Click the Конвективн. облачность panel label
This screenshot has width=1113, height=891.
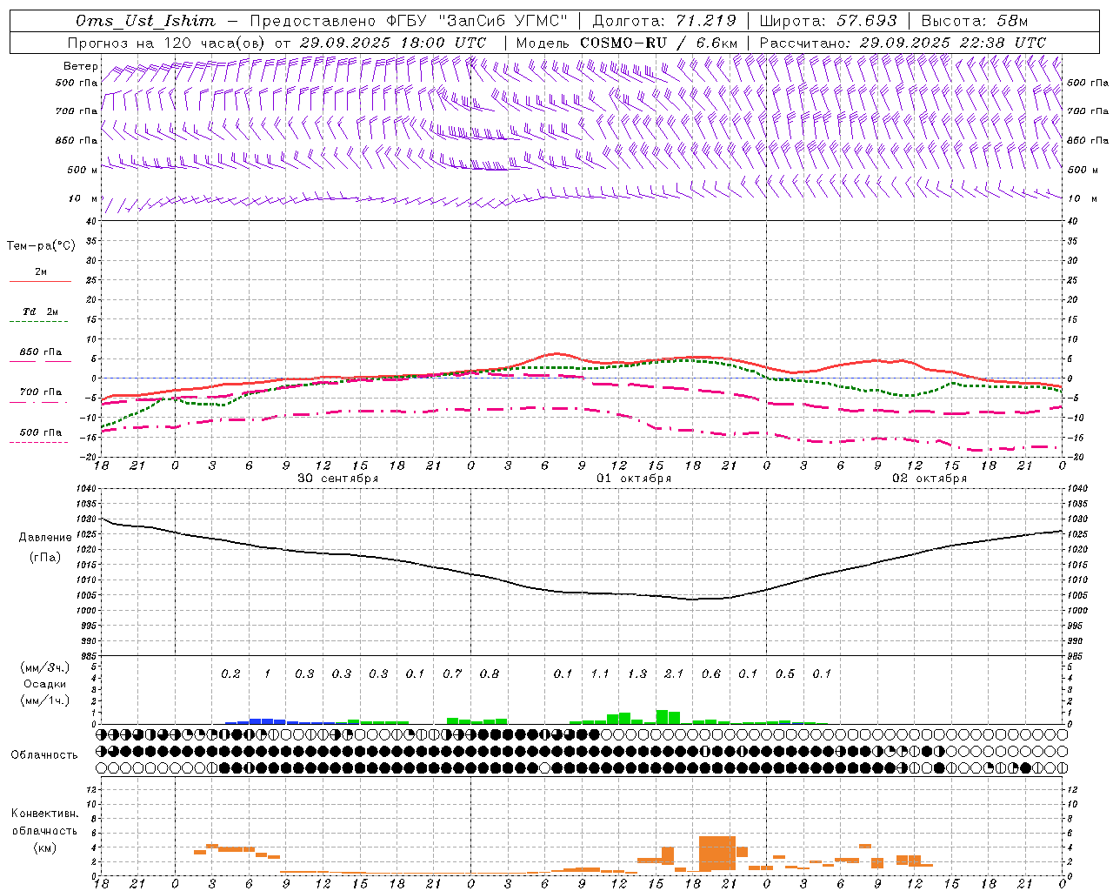[44, 822]
